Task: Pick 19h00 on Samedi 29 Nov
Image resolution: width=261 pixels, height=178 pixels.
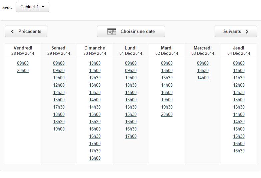Action: tap(59, 129)
